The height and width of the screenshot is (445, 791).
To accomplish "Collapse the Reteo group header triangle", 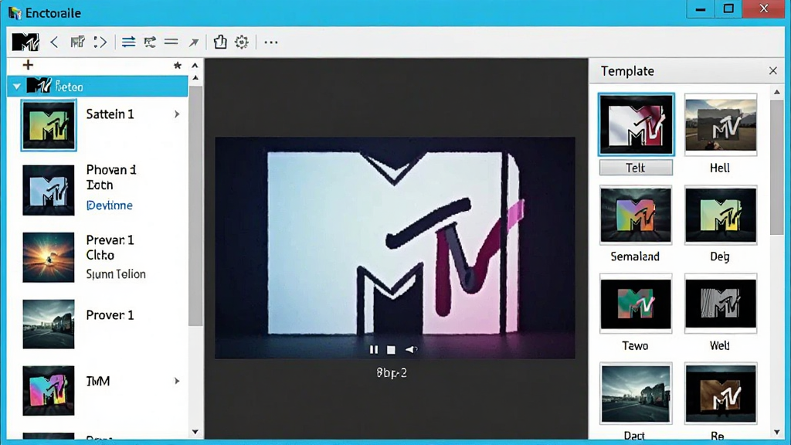I will click(17, 87).
